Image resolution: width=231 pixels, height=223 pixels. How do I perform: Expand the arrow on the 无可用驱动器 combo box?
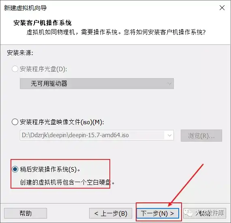coord(169,84)
